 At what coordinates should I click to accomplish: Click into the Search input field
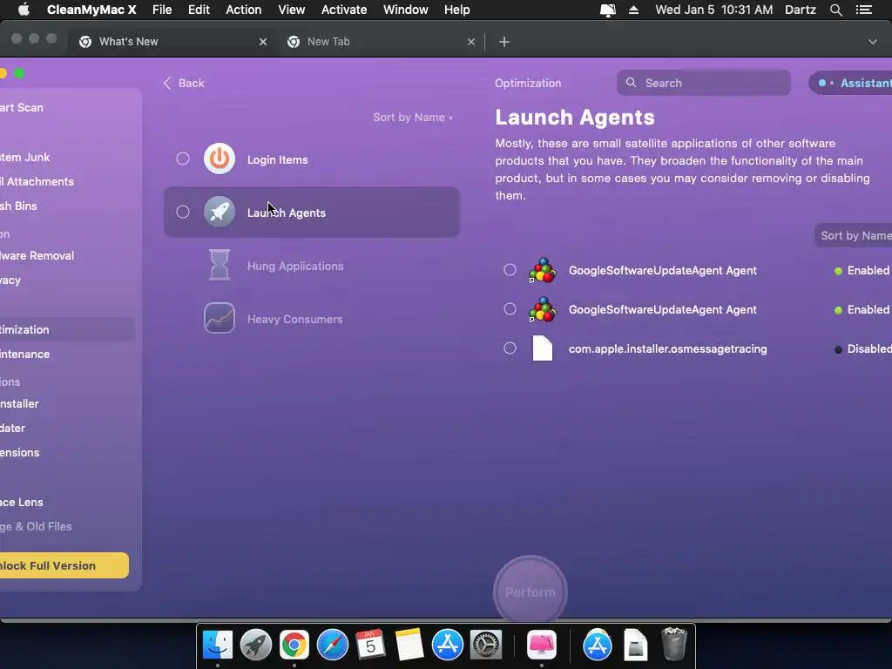coord(704,83)
